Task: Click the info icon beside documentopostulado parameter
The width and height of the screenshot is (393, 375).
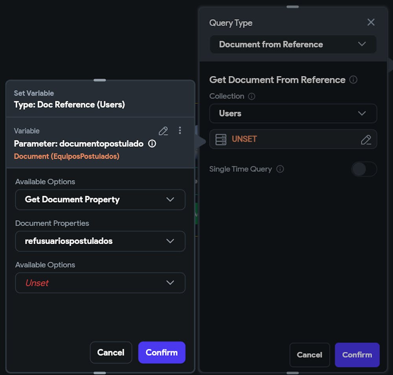Action: click(x=152, y=144)
